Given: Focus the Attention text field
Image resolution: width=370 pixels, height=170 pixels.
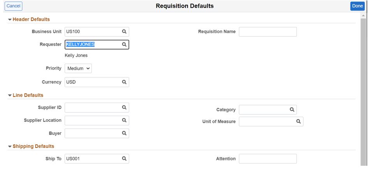Looking at the screenshot, I should point(268,159).
